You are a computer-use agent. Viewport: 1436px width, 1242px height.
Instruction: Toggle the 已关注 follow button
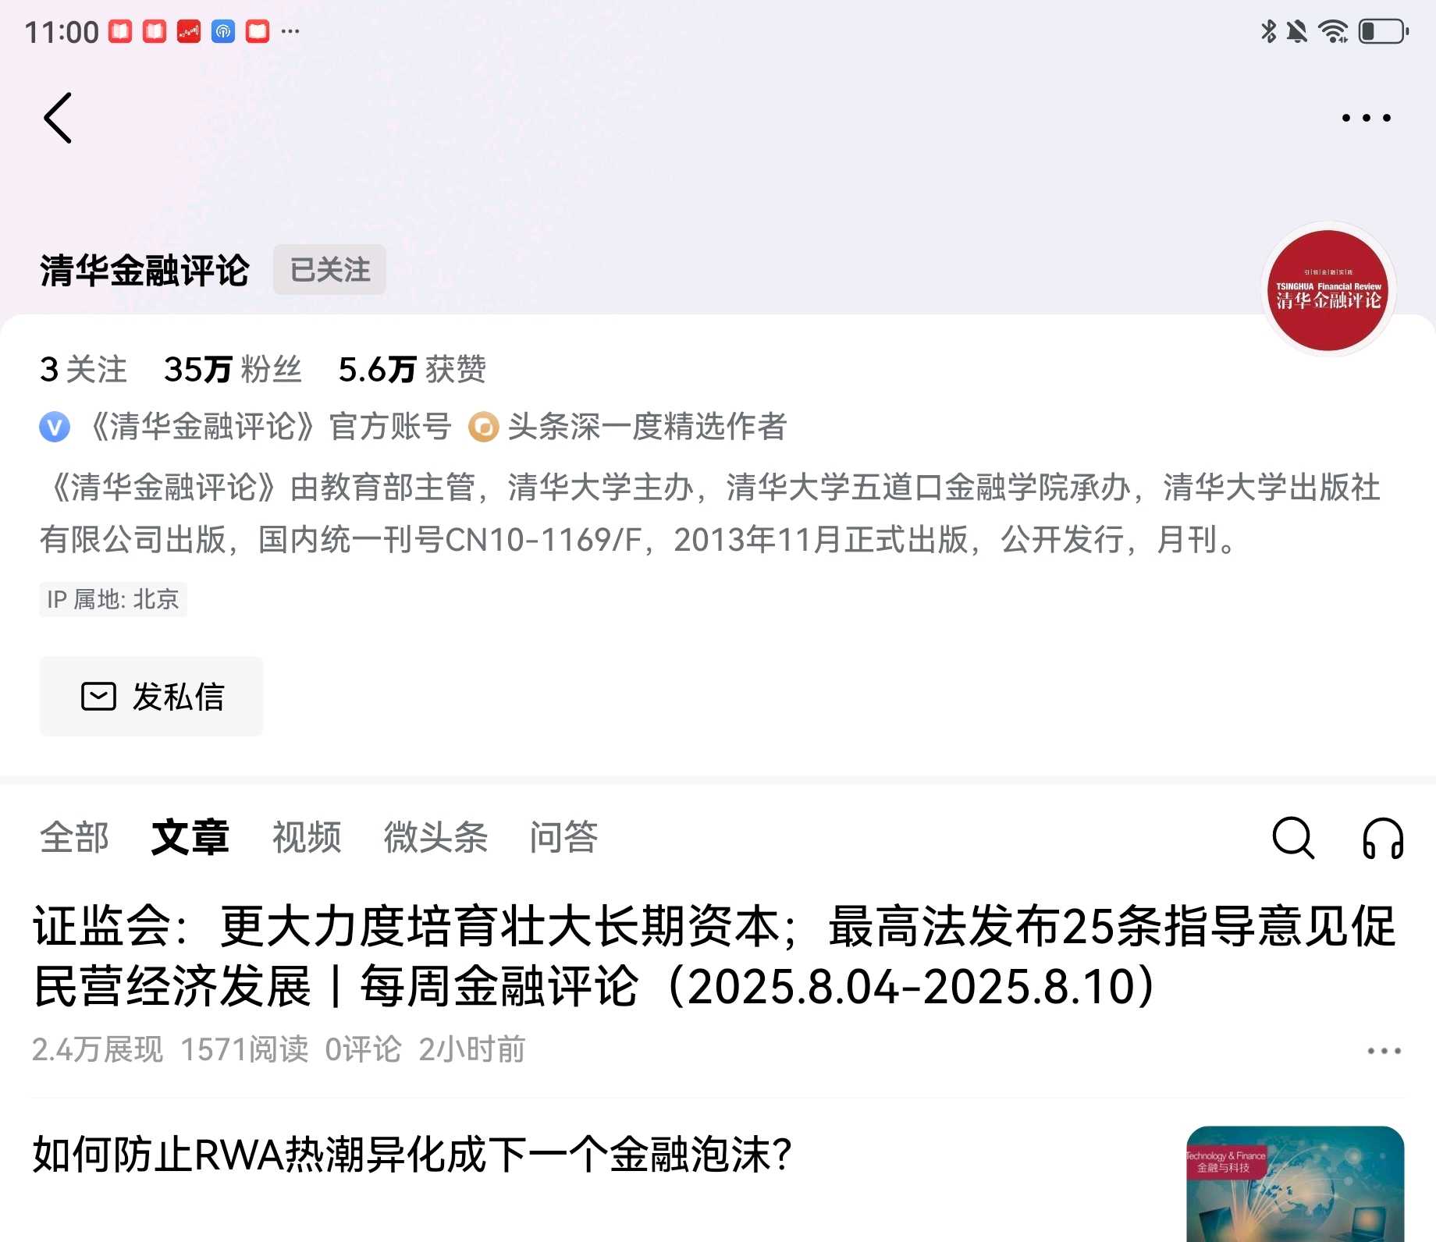click(329, 270)
